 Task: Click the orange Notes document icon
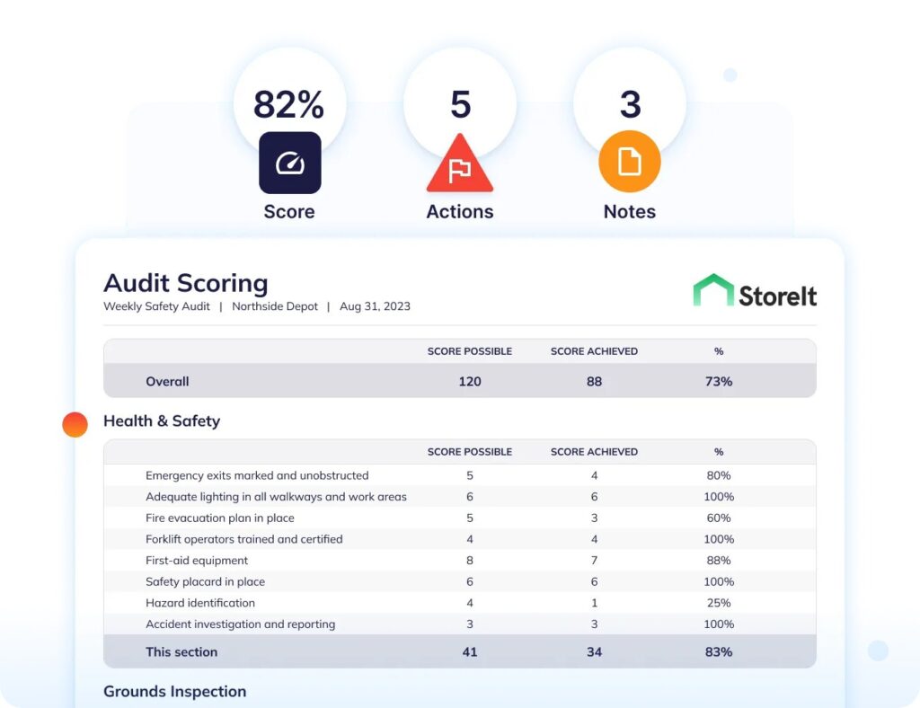(630, 163)
